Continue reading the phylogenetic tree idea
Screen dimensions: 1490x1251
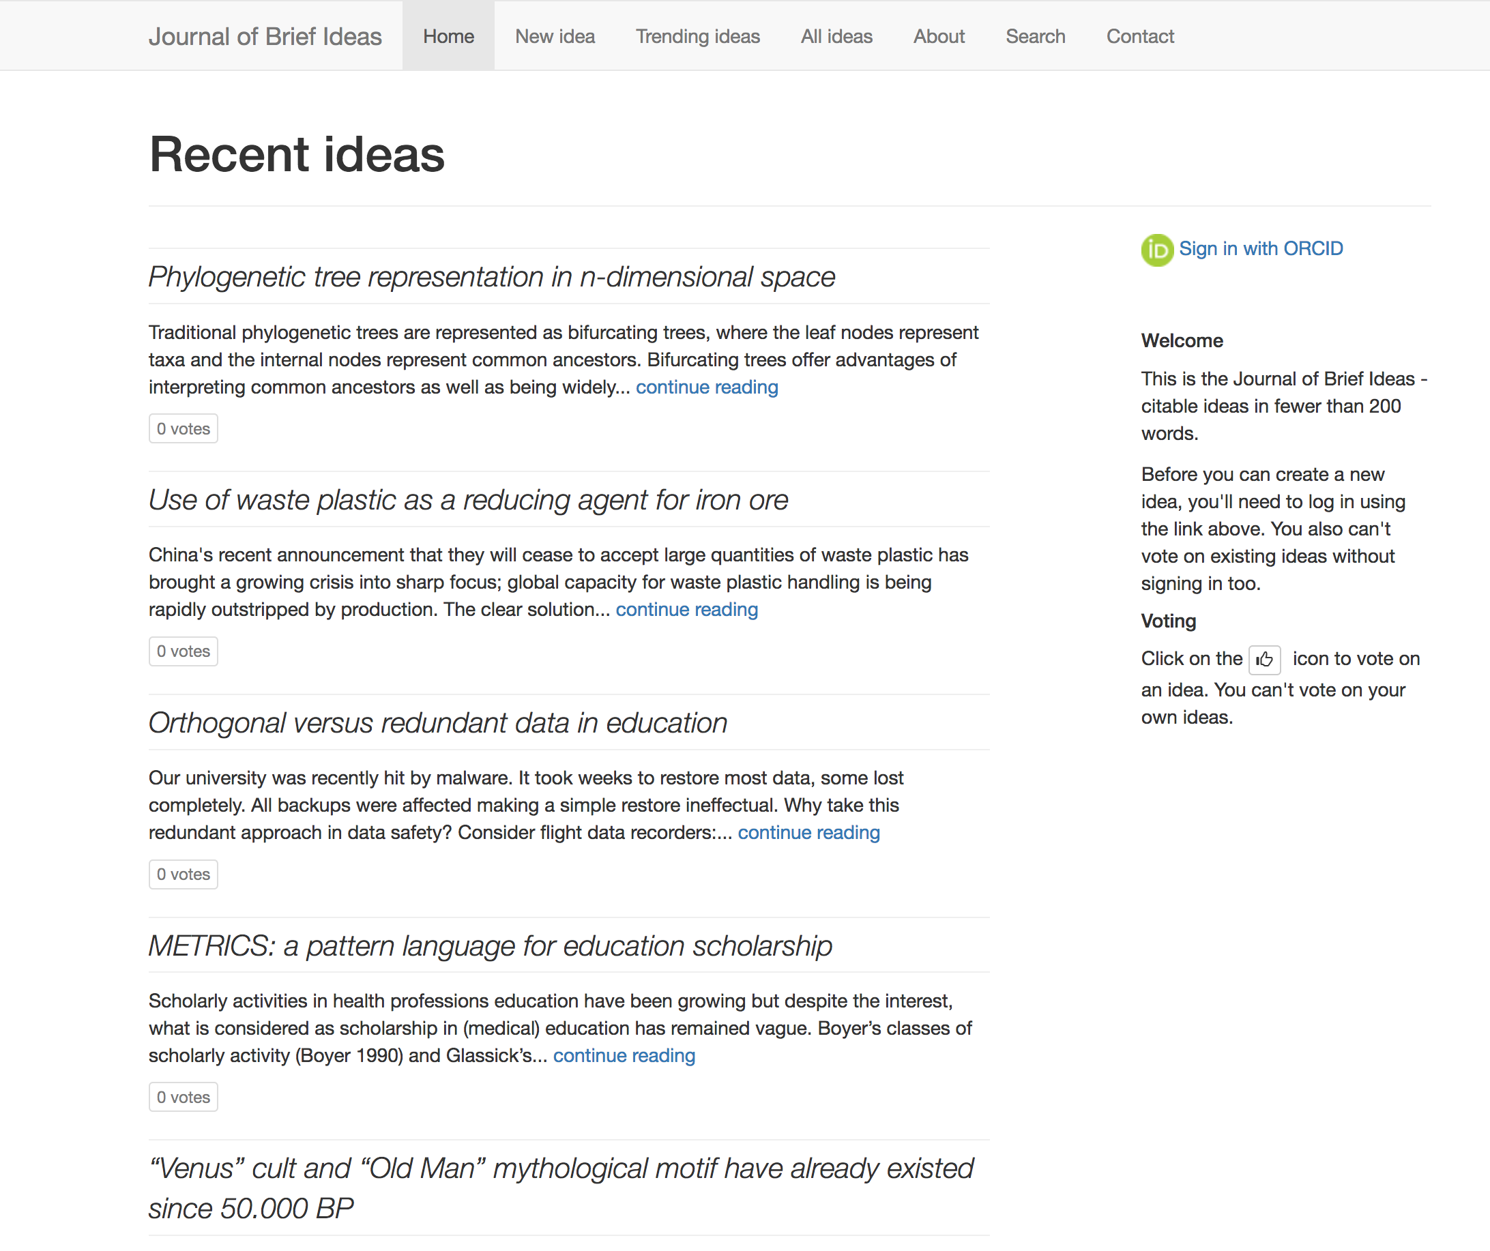pos(707,387)
